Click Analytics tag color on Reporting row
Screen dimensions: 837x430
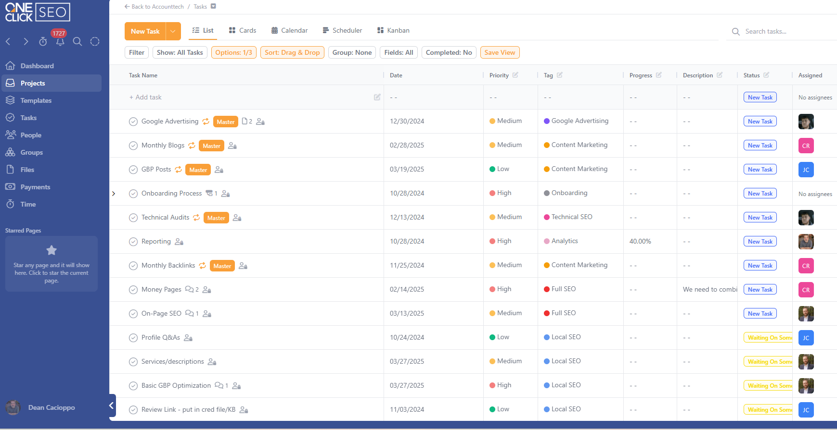tap(547, 241)
